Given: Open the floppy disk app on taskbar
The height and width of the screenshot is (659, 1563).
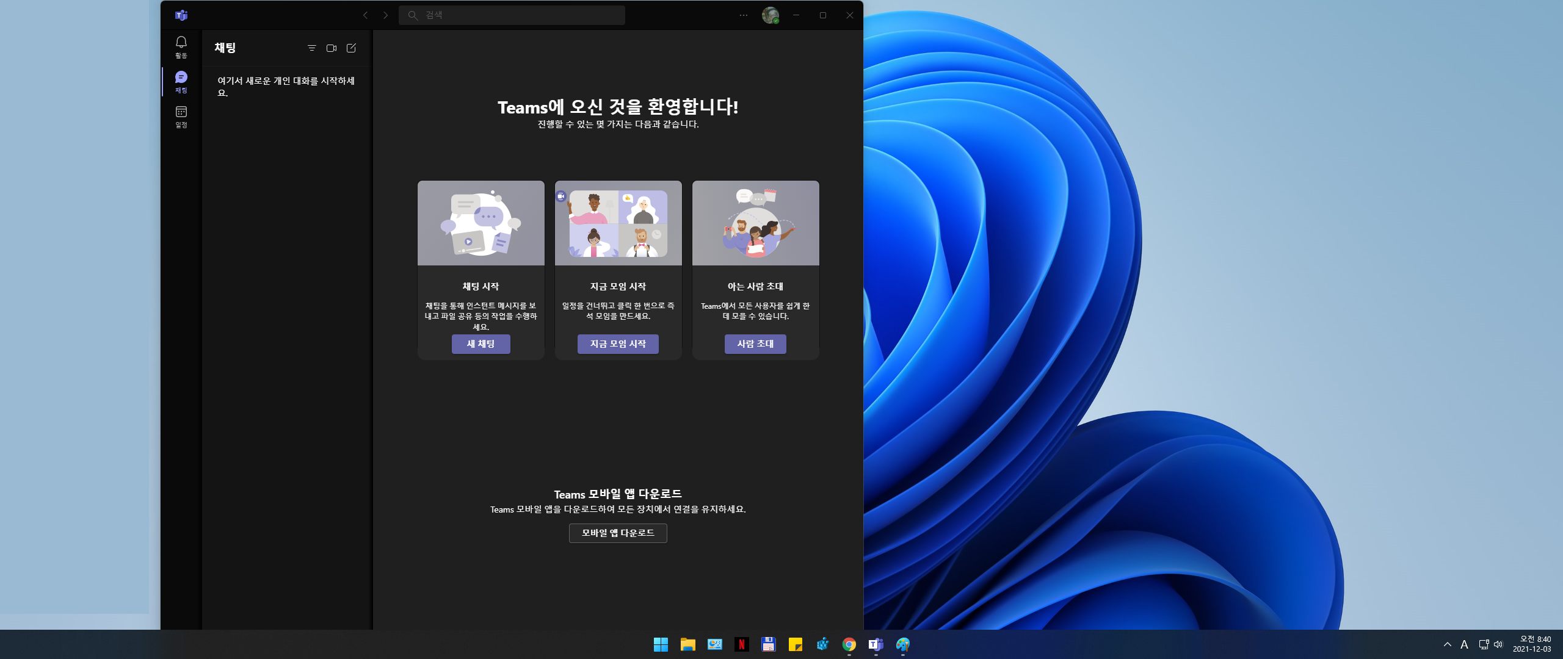Looking at the screenshot, I should pos(769,644).
